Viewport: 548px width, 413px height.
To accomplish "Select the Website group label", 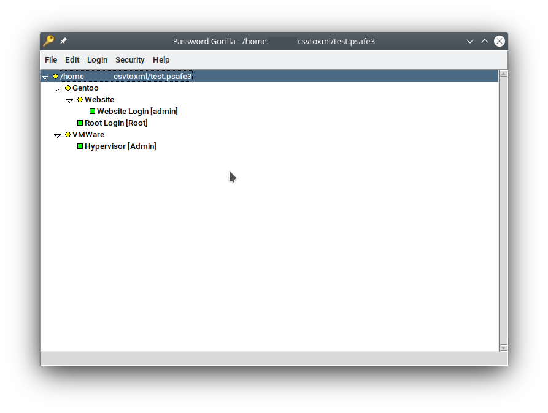I will 99,99.
